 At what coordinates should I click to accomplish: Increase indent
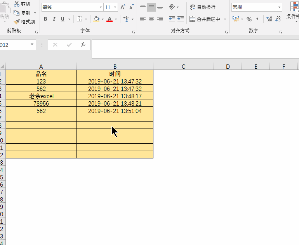181,19
